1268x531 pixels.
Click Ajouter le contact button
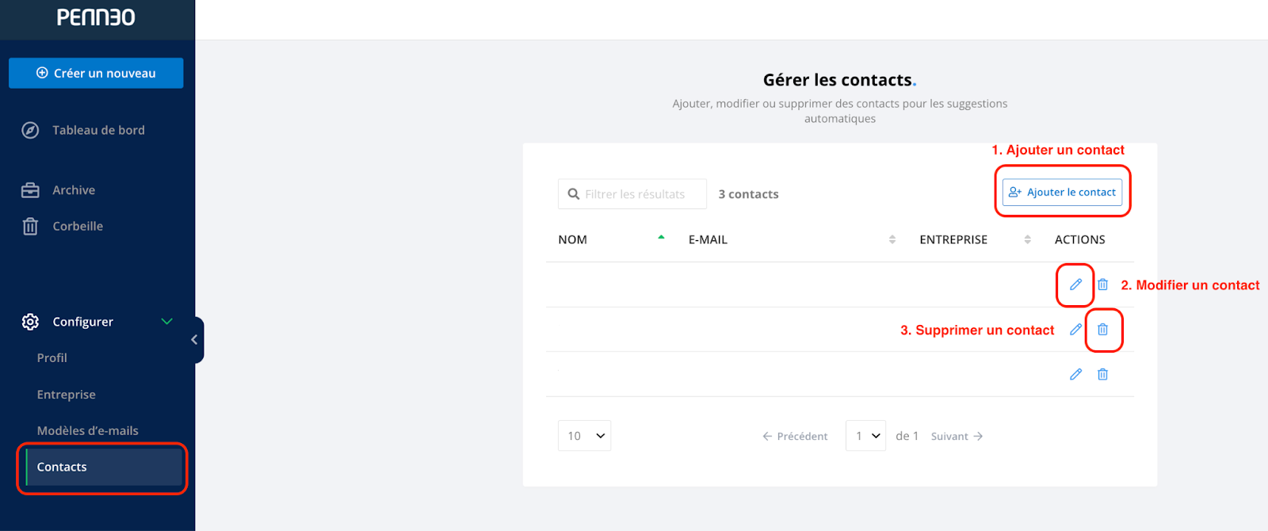coord(1062,192)
